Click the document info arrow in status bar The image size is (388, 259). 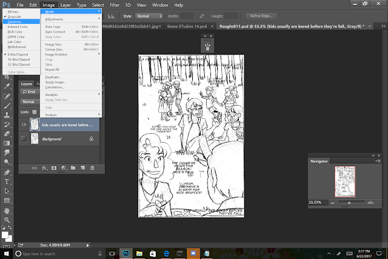(x=87, y=245)
